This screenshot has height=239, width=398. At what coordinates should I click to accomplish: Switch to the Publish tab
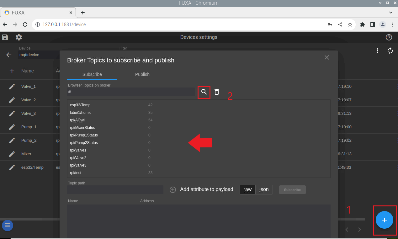pyautogui.click(x=142, y=74)
